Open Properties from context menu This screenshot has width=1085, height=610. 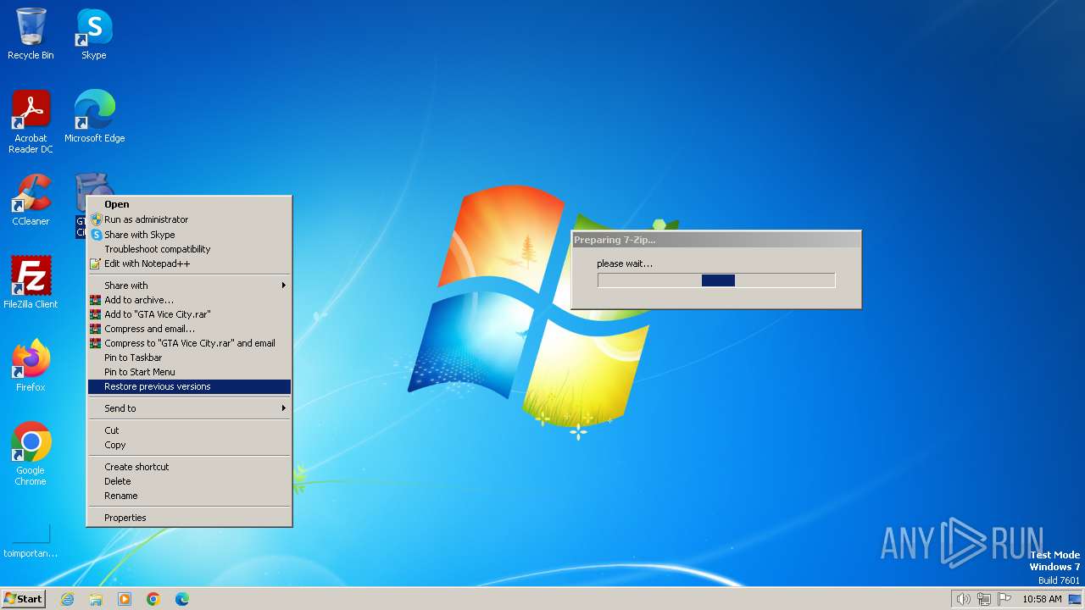pyautogui.click(x=189, y=518)
